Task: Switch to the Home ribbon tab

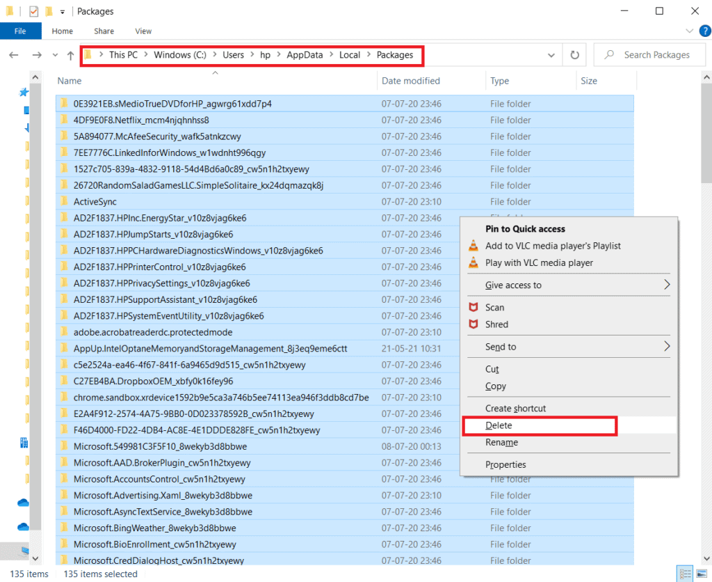Action: (62, 31)
